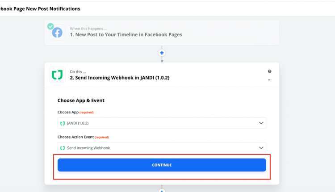Viewport: 335px width, 192px height.
Task: Click the JANDI icon beside Send Incoming Webhook
Action: pyautogui.click(x=63, y=148)
